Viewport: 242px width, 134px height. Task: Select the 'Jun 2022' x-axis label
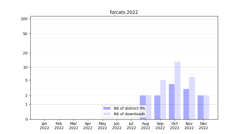point(117,126)
